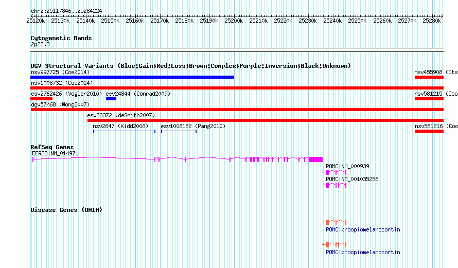458x268 pixels.
Task: Click the Disease Genes (OMIM) track title
Action: coord(66,210)
